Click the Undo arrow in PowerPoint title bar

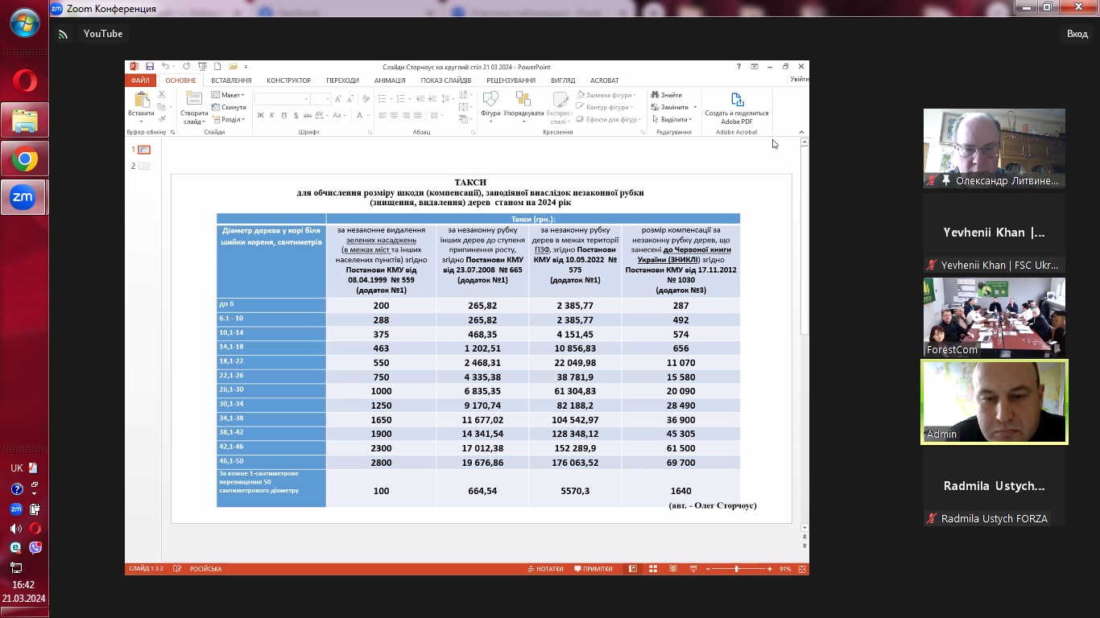pos(165,67)
